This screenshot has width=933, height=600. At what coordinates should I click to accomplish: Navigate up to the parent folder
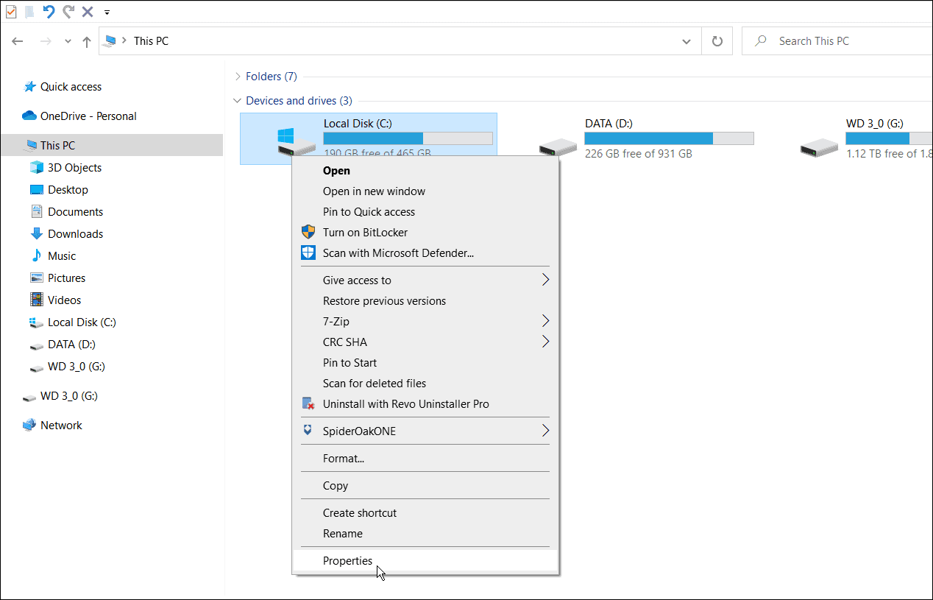[86, 40]
